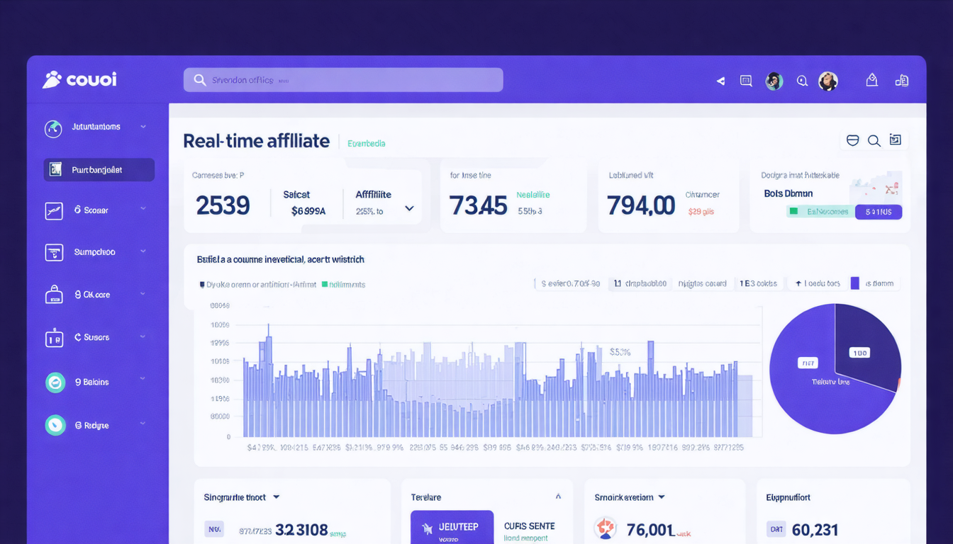Viewport: 953px width, 544px height.
Task: Select the document icon for 'Sumpchoo'
Action: 55,252
